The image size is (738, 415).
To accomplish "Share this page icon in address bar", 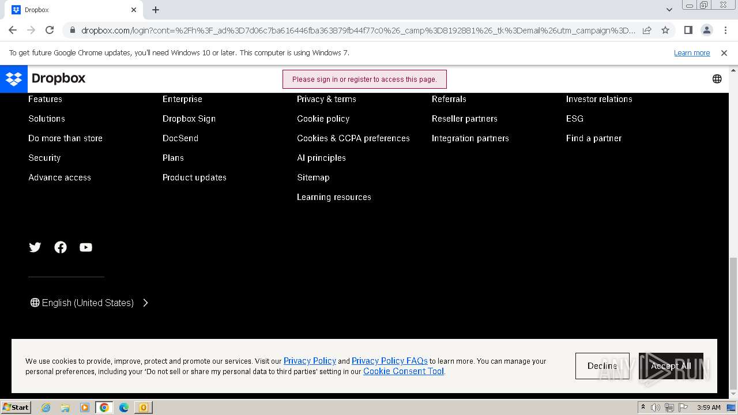I will coord(647,30).
